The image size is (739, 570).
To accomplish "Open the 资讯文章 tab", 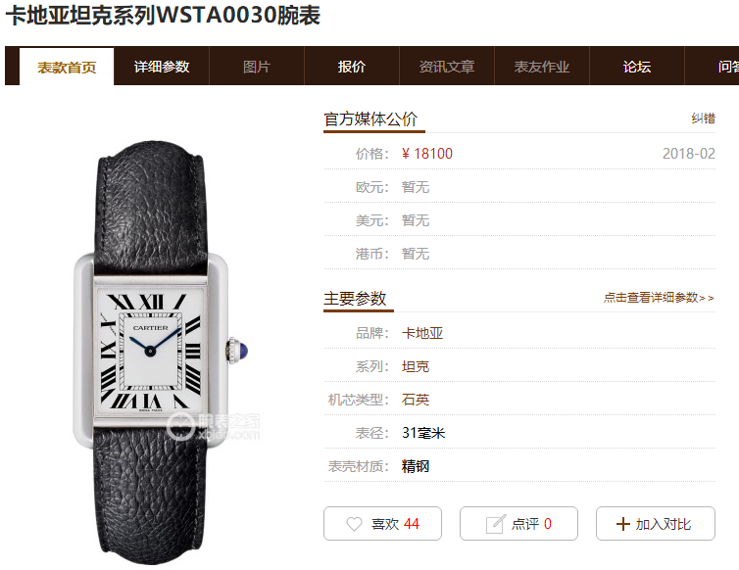I will tap(447, 67).
